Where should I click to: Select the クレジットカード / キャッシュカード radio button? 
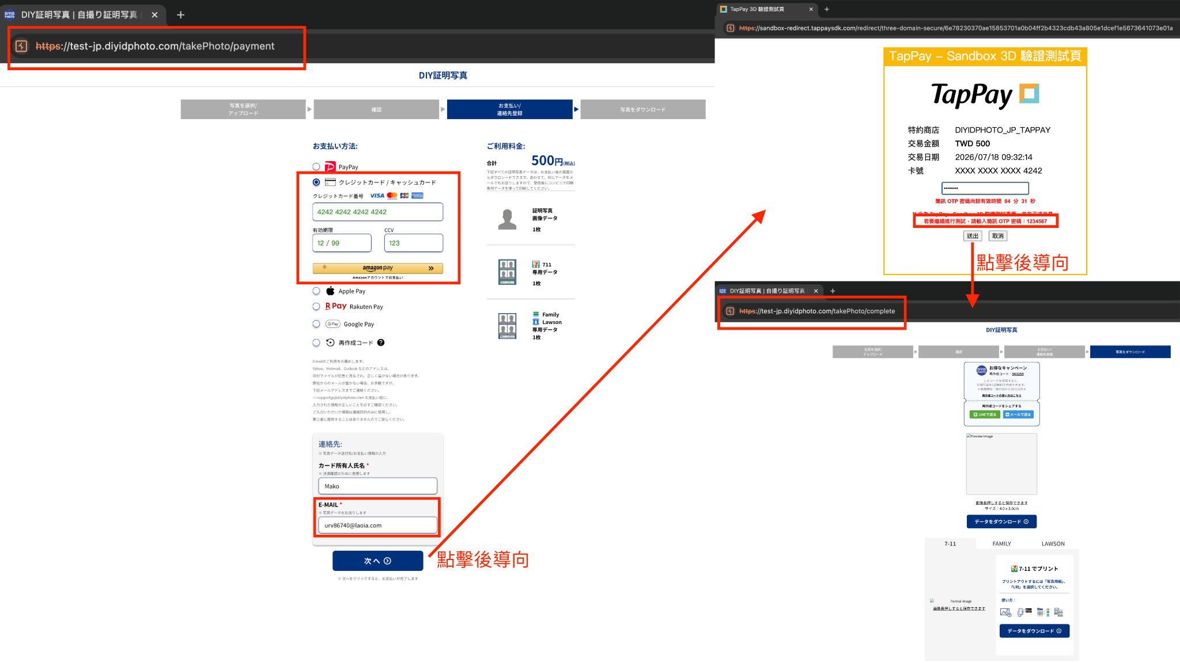316,182
